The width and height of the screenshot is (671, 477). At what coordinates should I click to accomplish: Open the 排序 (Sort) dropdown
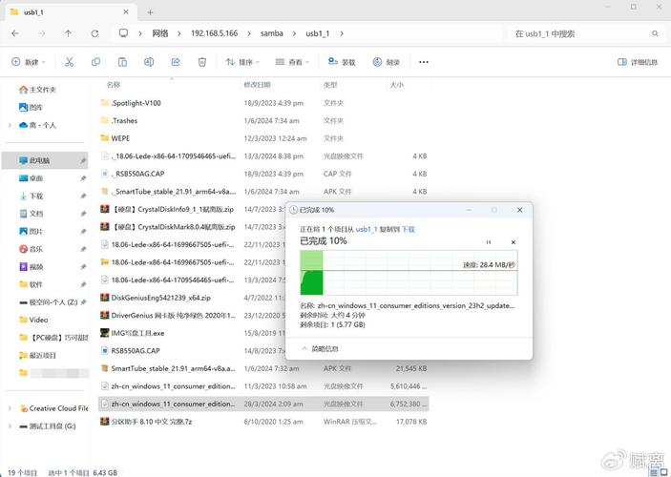[x=242, y=62]
